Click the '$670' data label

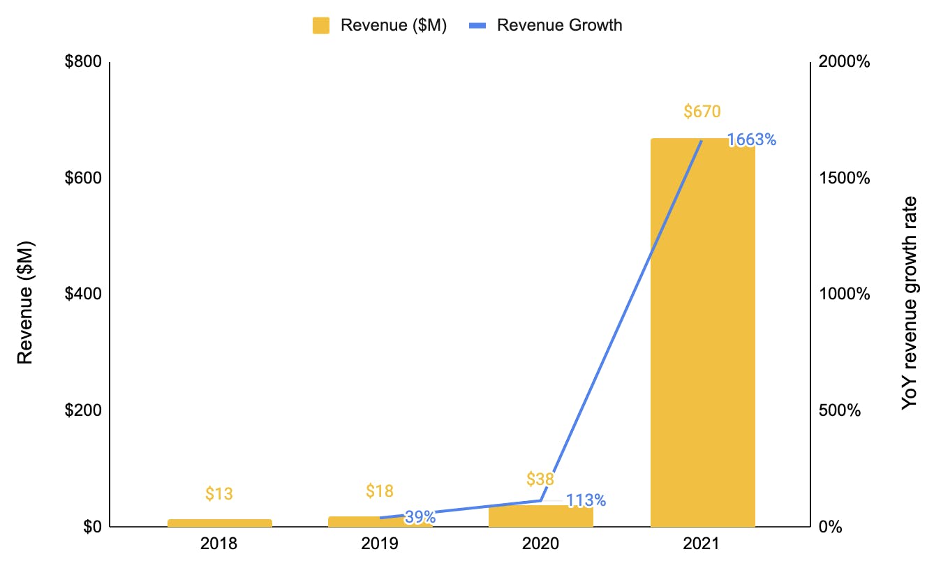[702, 111]
